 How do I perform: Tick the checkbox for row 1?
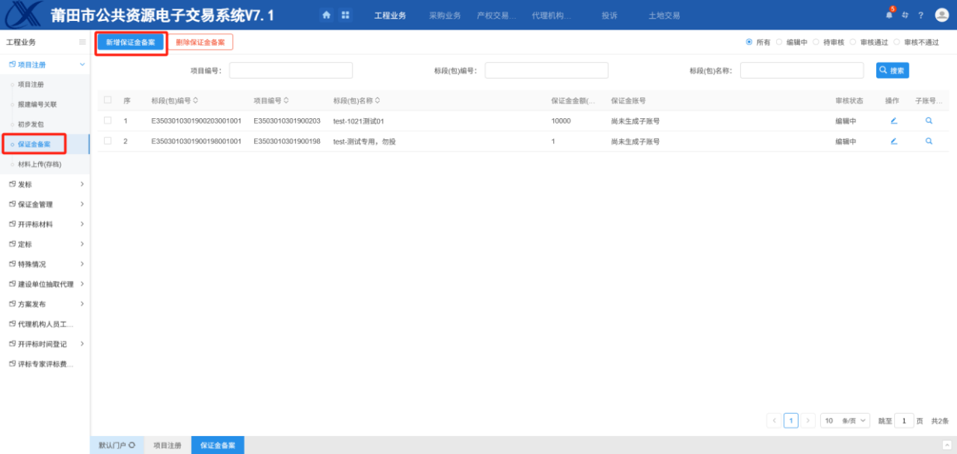108,120
